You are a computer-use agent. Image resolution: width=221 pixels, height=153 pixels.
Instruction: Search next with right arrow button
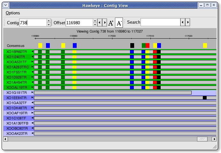coord(188,22)
